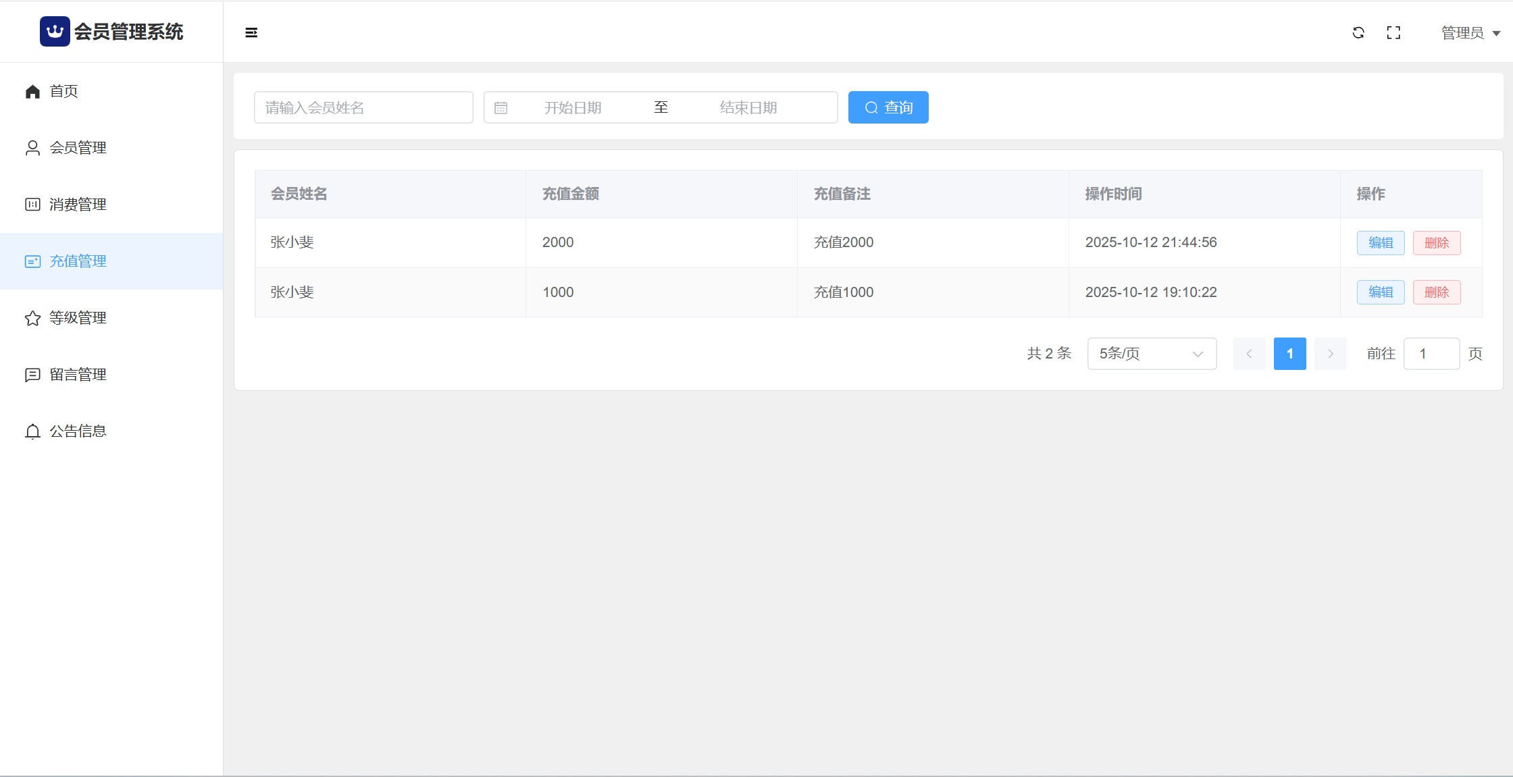Click 编辑 for the 充值2000 record
Viewport: 1513px width, 777px height.
tap(1380, 243)
